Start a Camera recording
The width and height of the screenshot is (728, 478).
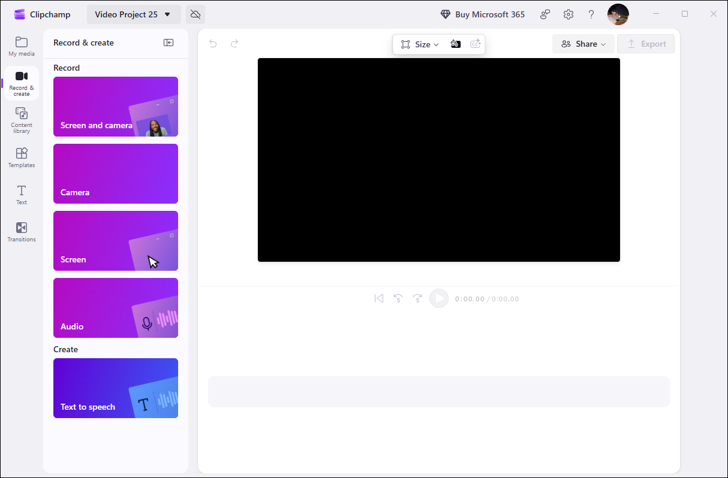coord(116,174)
